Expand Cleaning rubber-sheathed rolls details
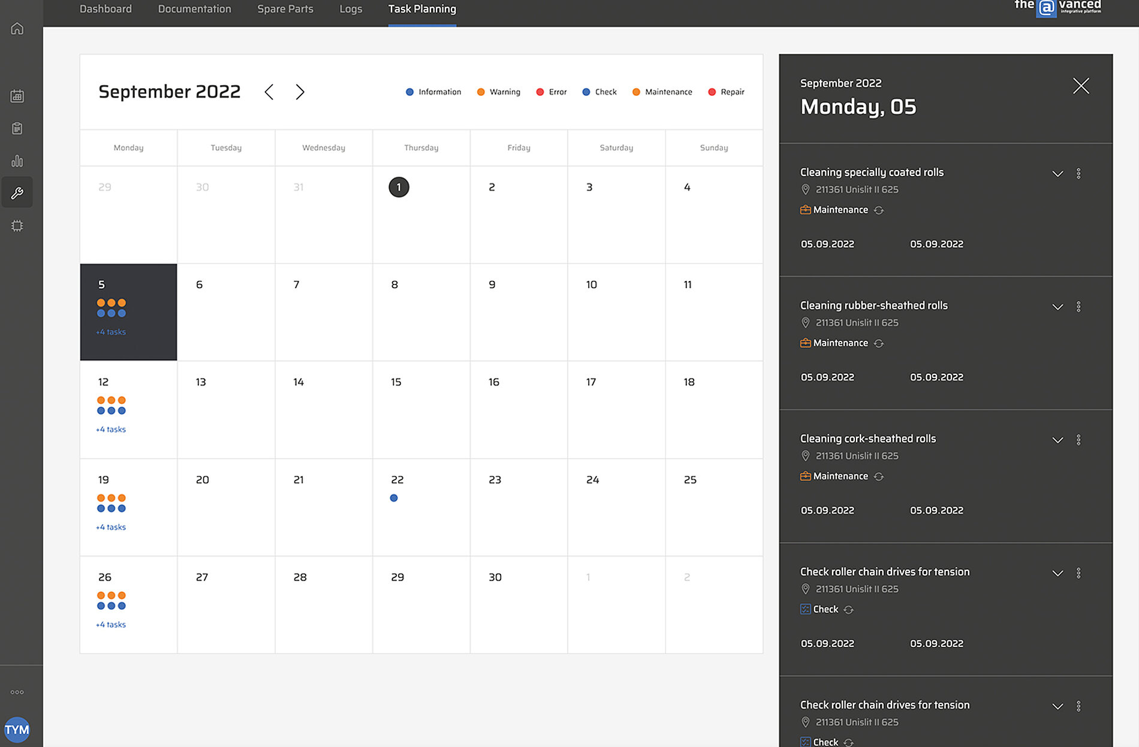 1057,306
